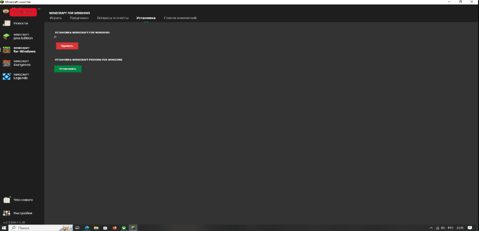Launch Firefox from taskbar
479x231 pixels.
pos(114,228)
